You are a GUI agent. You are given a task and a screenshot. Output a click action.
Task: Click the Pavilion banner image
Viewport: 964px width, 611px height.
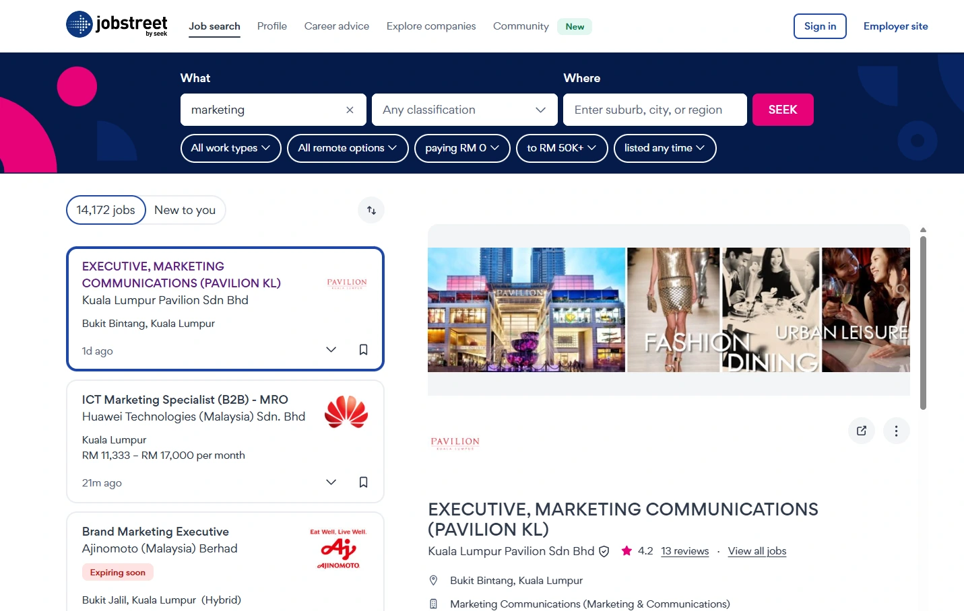point(669,310)
